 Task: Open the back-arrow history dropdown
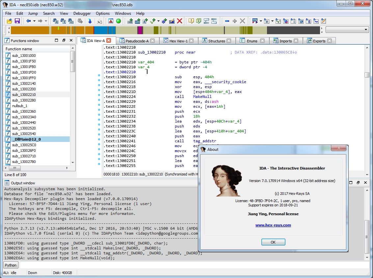coord(34,21)
